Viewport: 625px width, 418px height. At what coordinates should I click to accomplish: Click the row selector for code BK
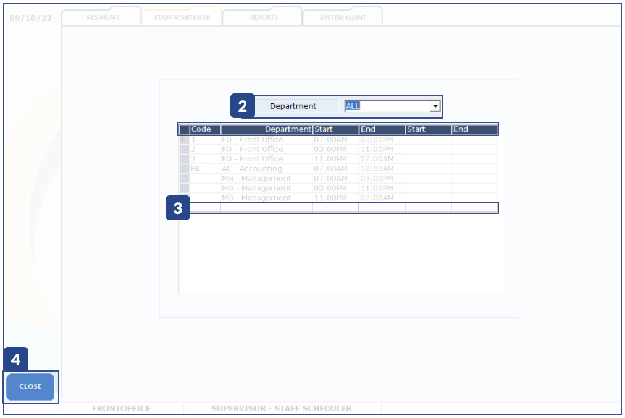coord(184,169)
